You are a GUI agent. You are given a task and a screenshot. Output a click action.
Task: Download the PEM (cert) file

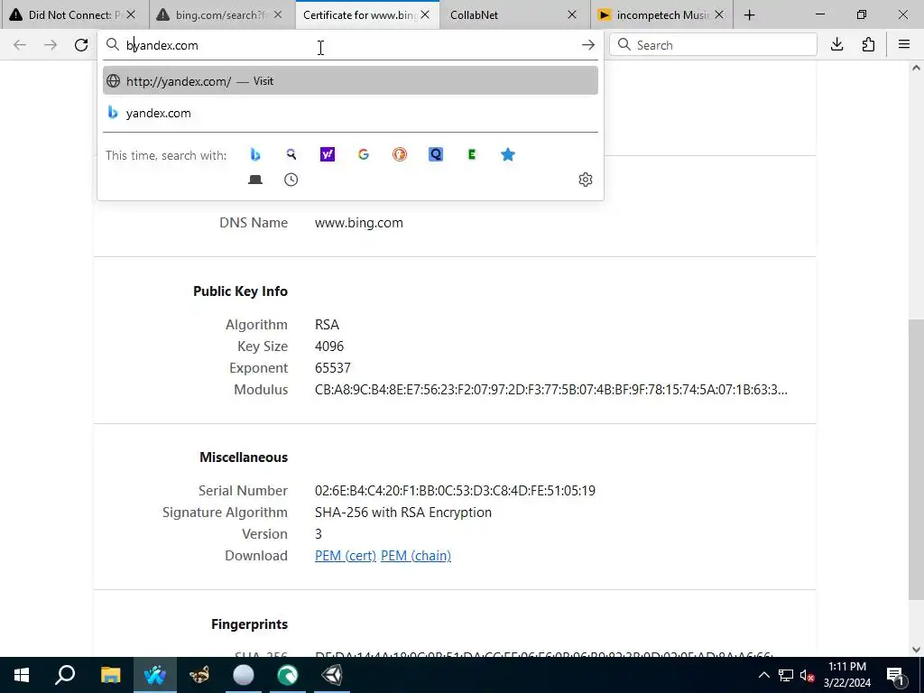[346, 556]
